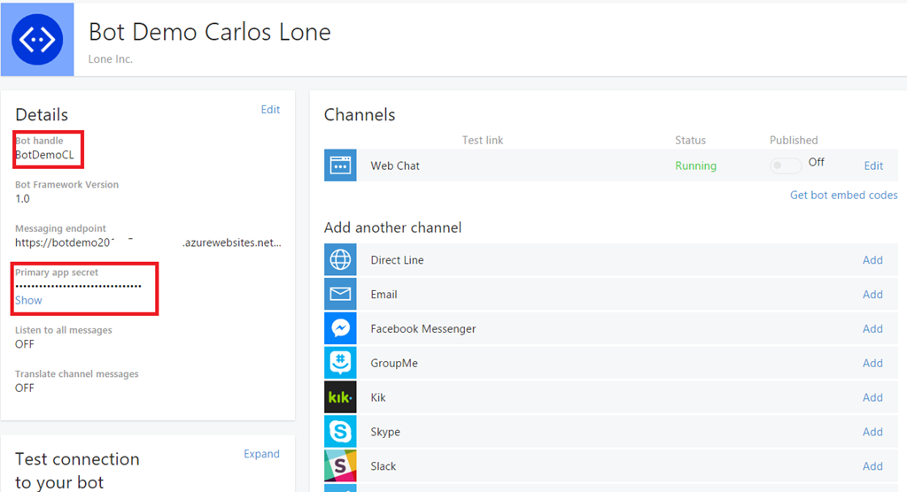907x492 pixels.
Task: Add the GroupMe channel
Action: [872, 363]
